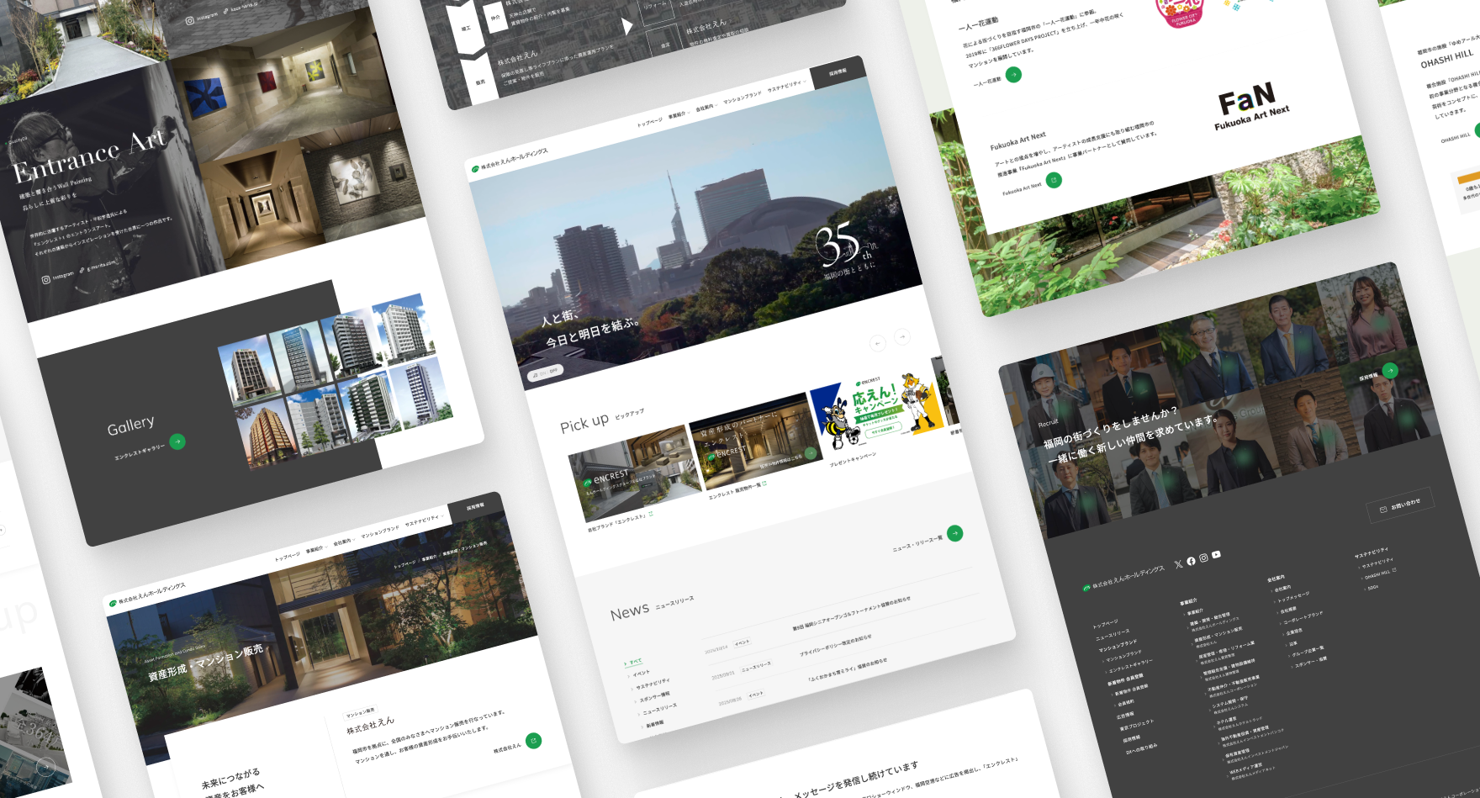Image resolution: width=1480 pixels, height=798 pixels.
Task: Open the Facebook icon in footer
Action: click(x=1191, y=561)
